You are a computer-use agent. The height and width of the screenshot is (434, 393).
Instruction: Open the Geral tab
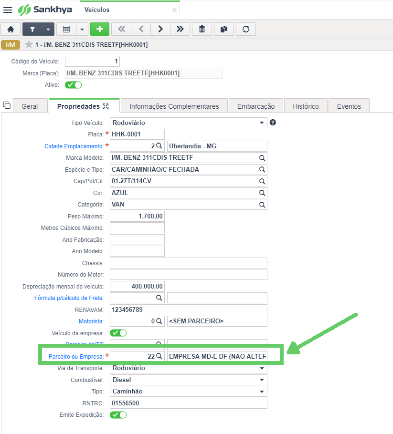[x=30, y=106]
